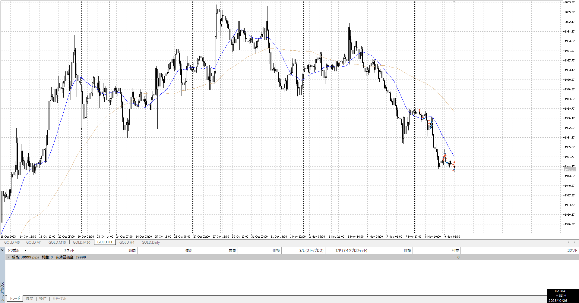The image size is (579, 303).
Task: Switch to the GOLD,M30 chart tab
Action: (81, 242)
